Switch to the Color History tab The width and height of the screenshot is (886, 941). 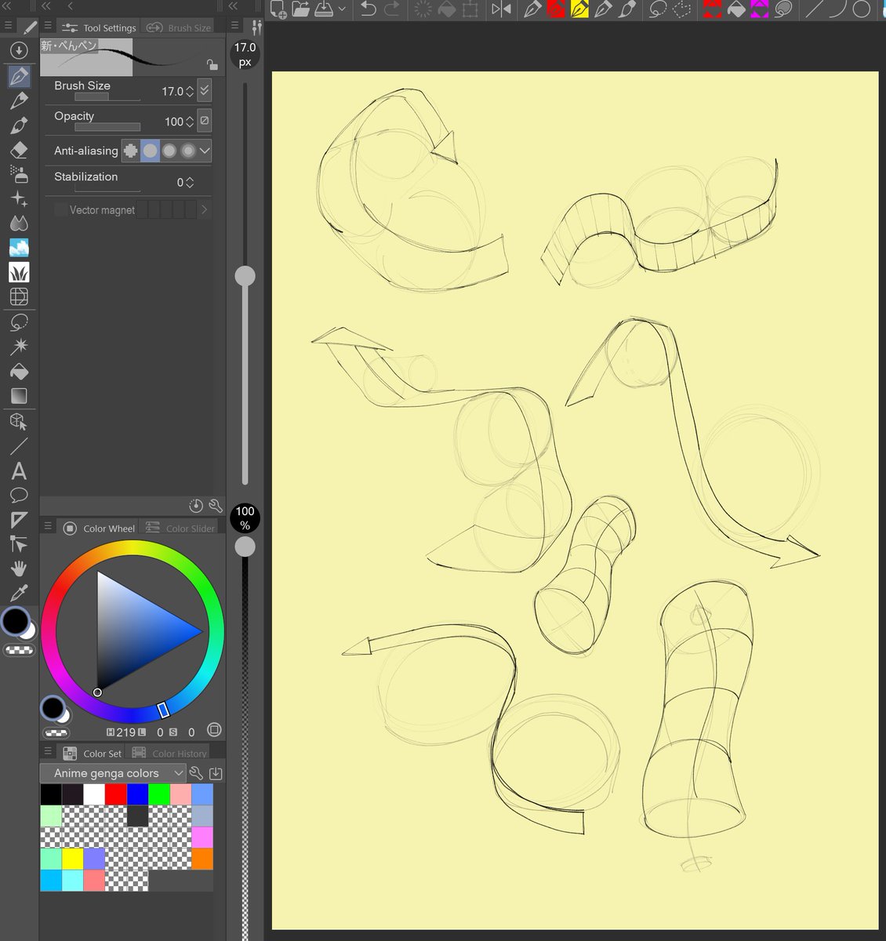169,753
